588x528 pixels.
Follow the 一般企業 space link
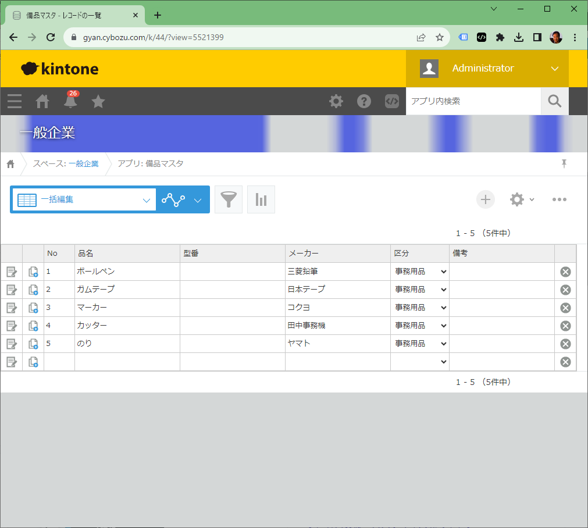pos(84,164)
